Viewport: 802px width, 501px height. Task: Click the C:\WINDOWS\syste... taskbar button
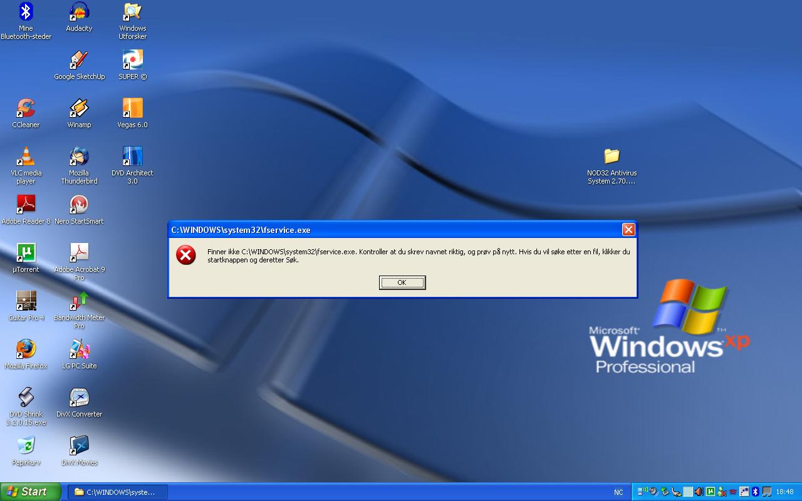(118, 492)
